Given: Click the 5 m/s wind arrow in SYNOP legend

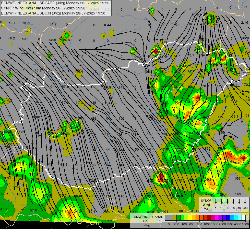Looking at the screenshot, I should (216, 201).
